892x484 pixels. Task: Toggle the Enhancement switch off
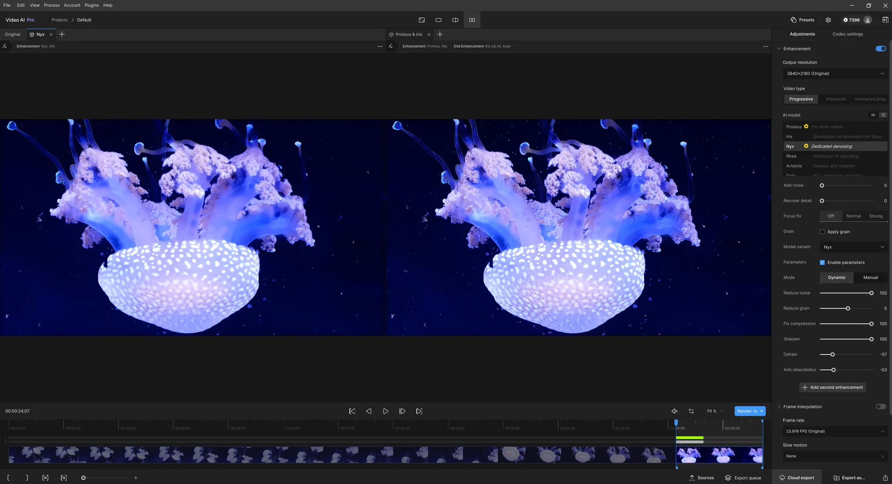880,49
